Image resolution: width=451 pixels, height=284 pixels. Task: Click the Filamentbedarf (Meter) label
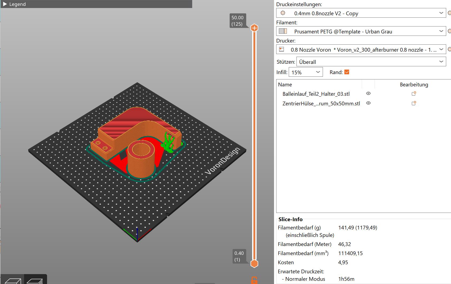click(304, 244)
